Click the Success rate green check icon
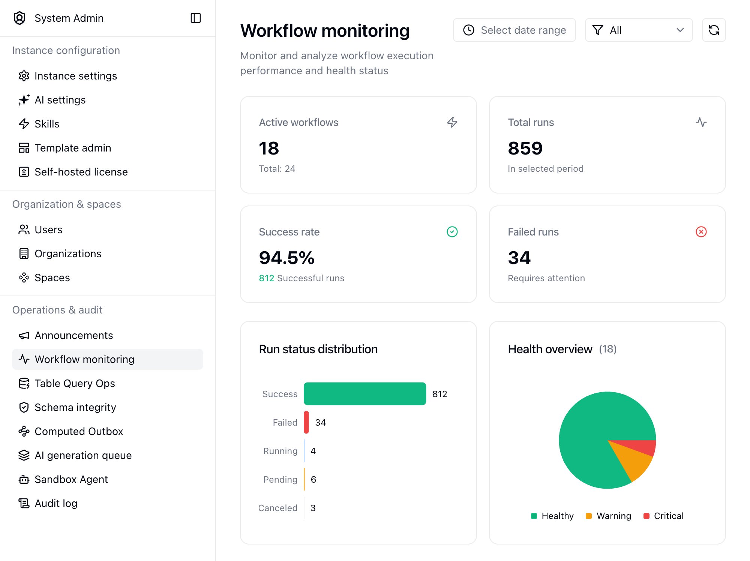This screenshot has height=561, width=750. 452,232
